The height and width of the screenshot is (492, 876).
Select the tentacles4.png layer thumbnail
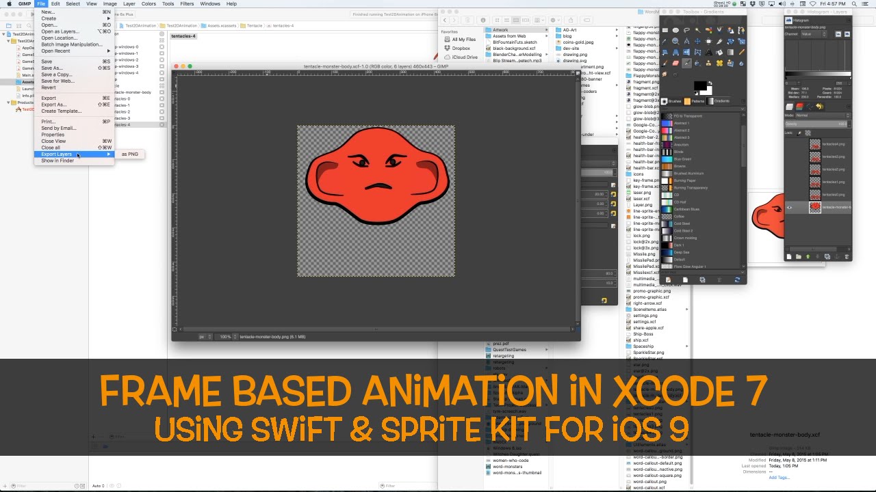pos(814,144)
